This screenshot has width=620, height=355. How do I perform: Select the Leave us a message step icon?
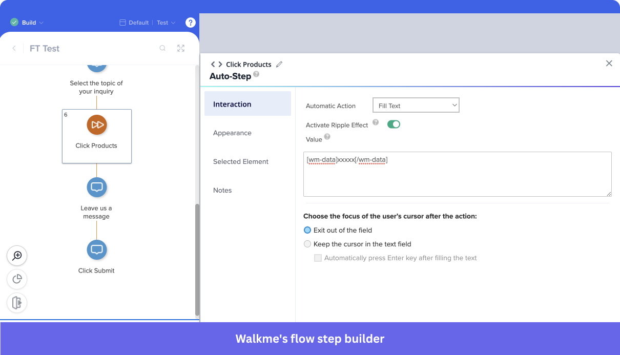click(x=96, y=187)
